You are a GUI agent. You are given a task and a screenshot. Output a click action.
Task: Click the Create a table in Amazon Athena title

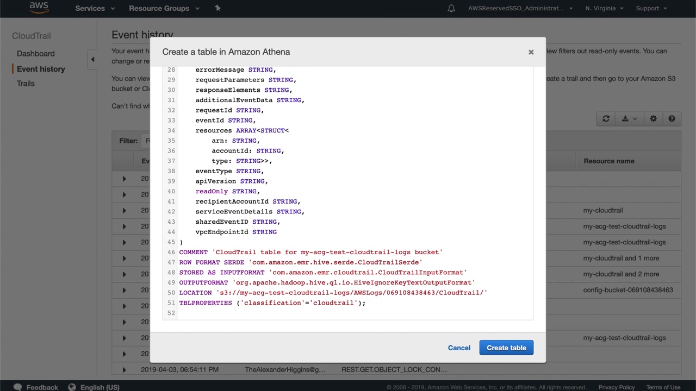pos(226,52)
